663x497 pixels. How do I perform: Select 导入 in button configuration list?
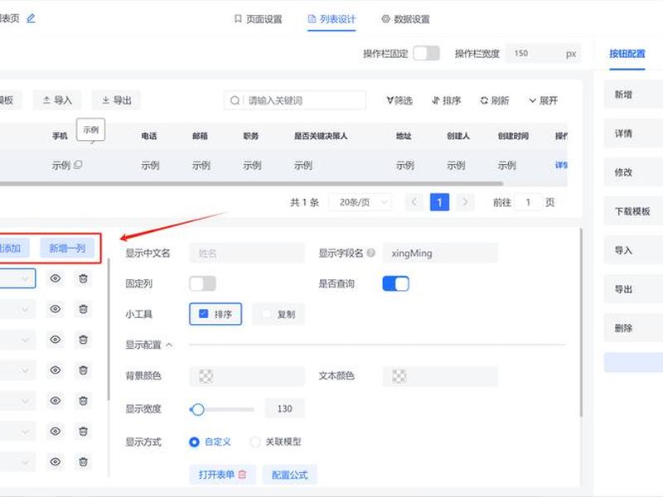click(633, 250)
